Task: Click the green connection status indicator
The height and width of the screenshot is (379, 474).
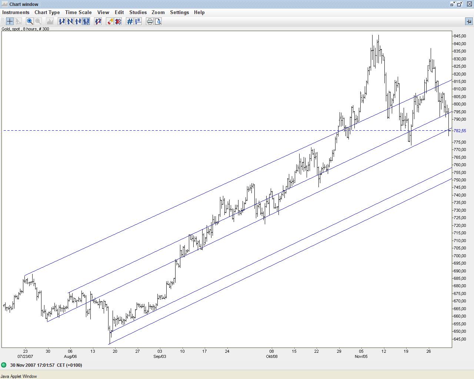Action: click(x=4, y=365)
